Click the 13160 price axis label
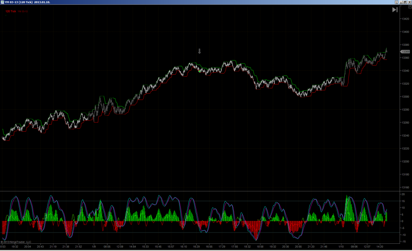Viewport: 412px width, 251px height. click(406, 188)
